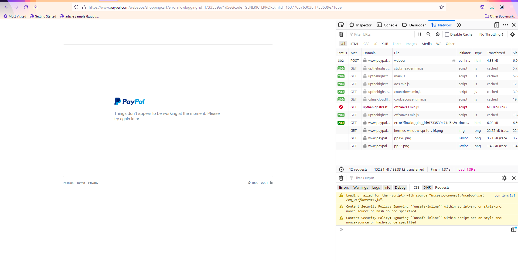Filter network requests by HTML
Screen dimensions: 518x262
point(354,44)
